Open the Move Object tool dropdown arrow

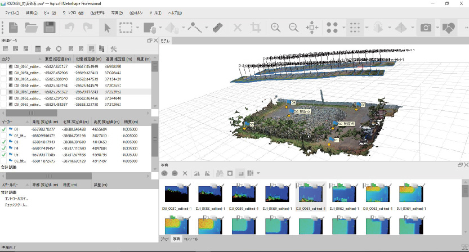point(184,28)
